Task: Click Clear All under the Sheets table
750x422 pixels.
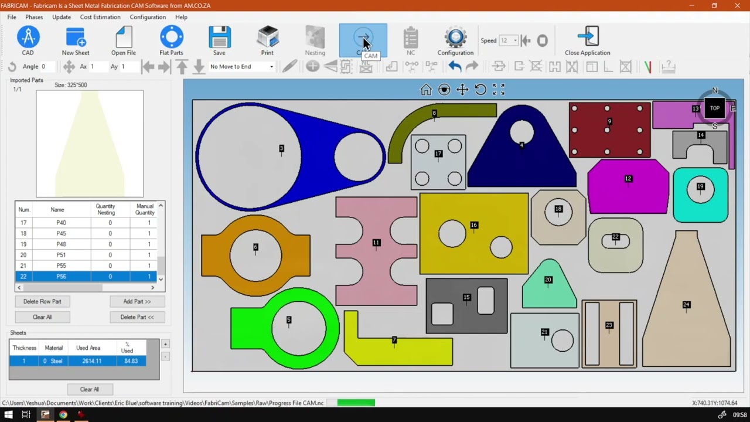Action: [90, 389]
